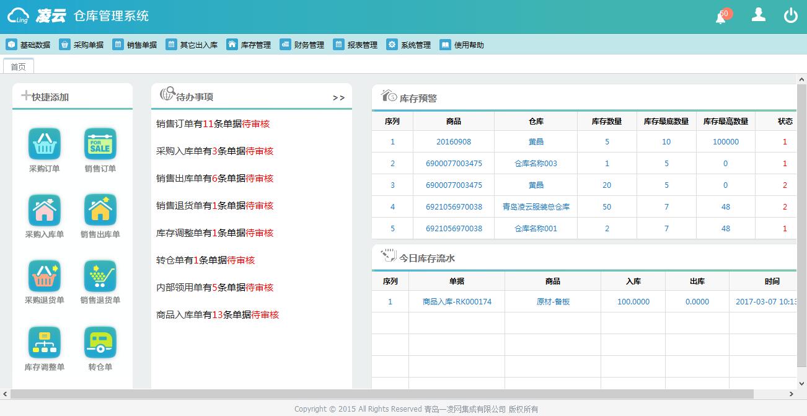Image resolution: width=807 pixels, height=416 pixels.
Task: Click the 采购入库单 house icon
Action: tap(44, 210)
